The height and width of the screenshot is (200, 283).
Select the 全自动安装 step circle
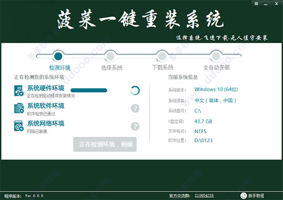pyautogui.click(x=216, y=56)
